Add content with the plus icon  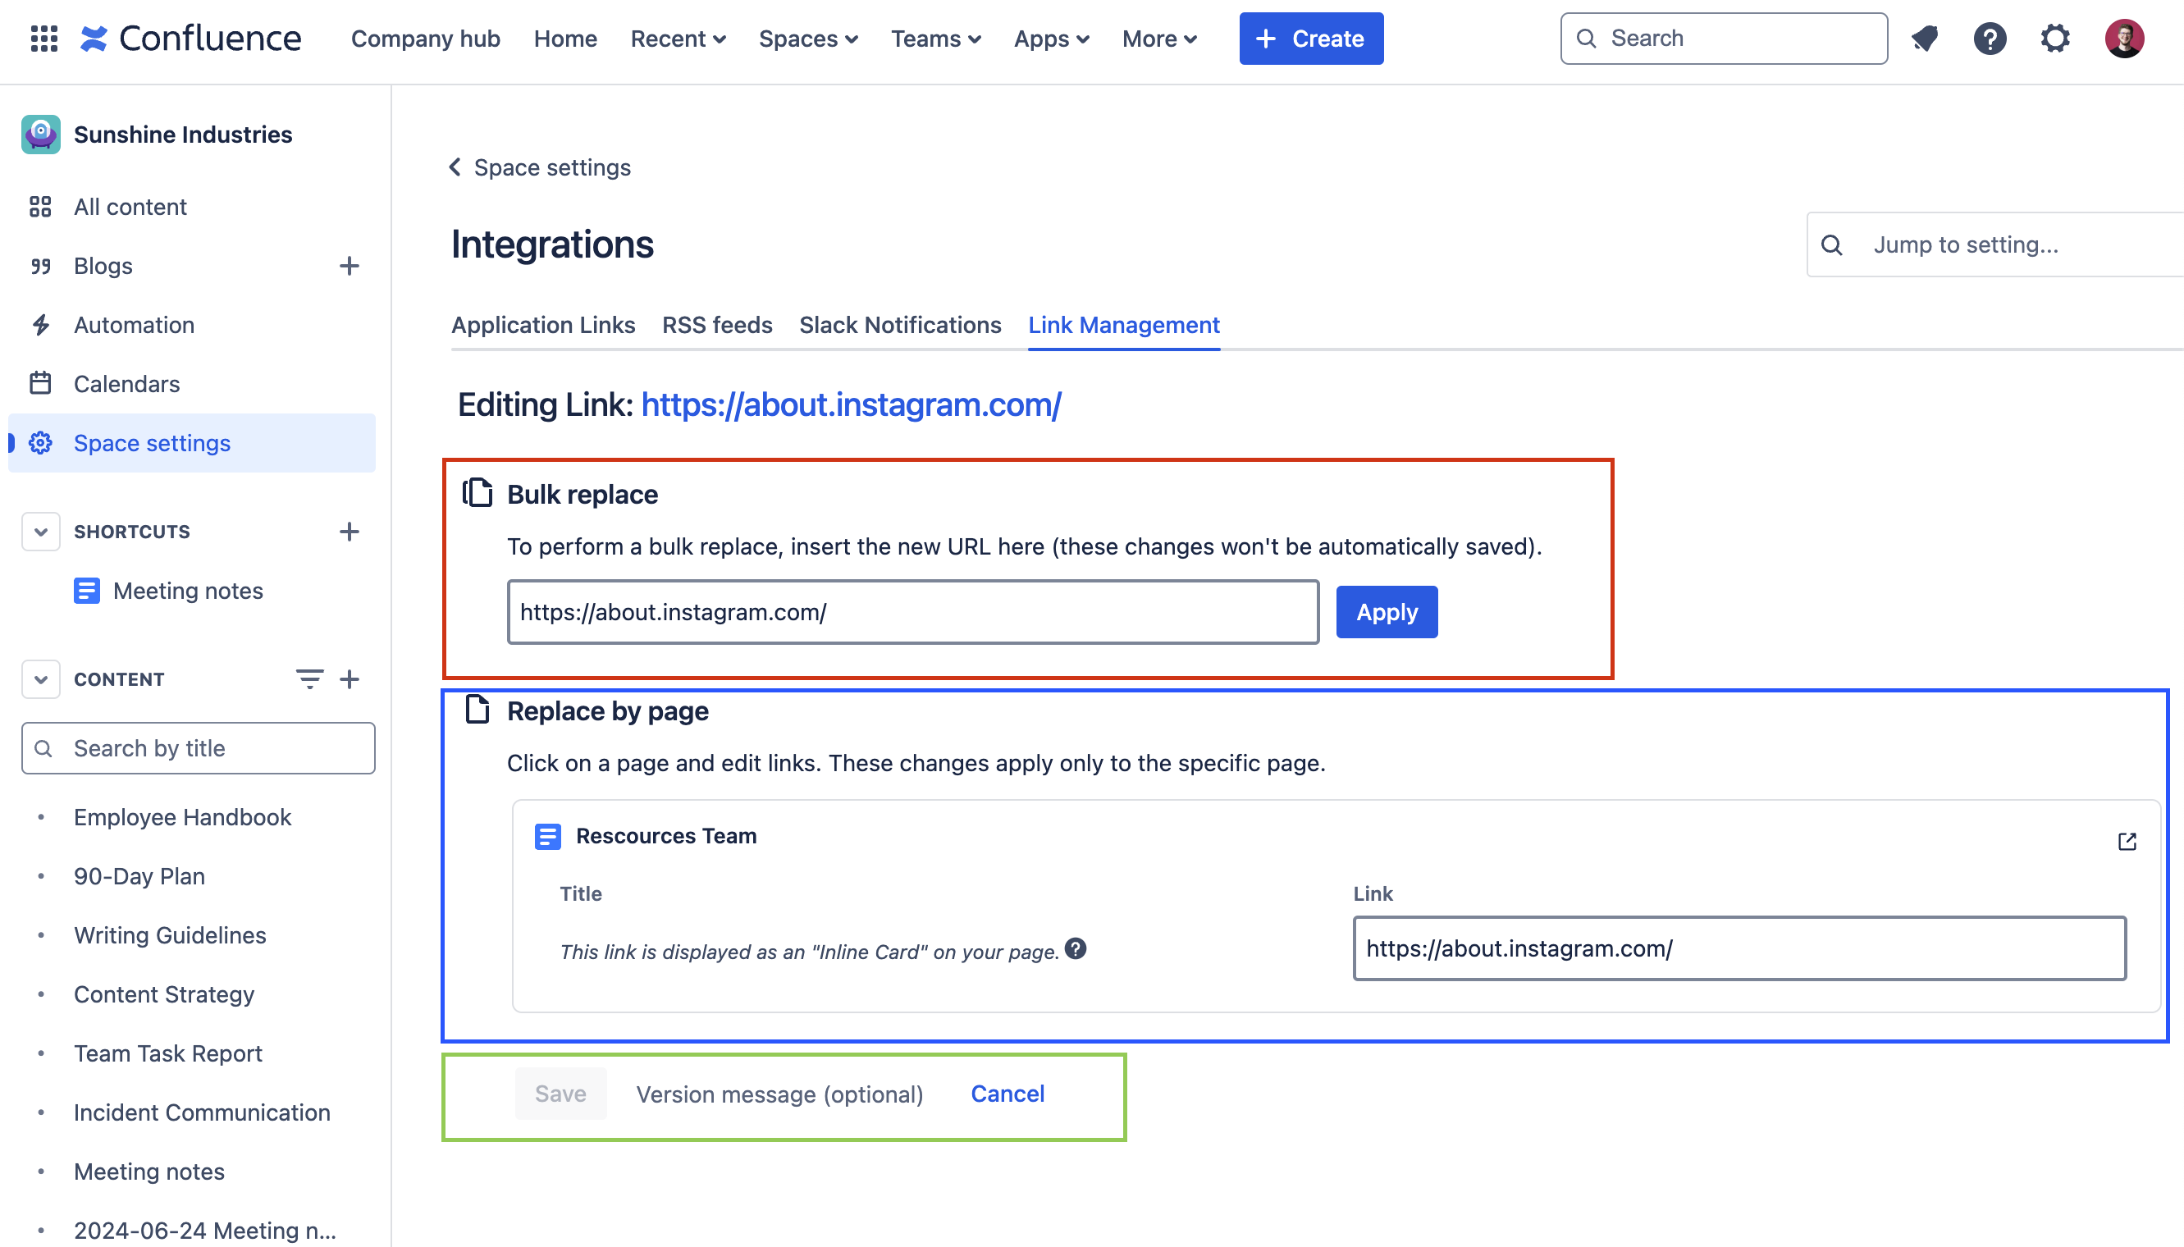point(349,679)
